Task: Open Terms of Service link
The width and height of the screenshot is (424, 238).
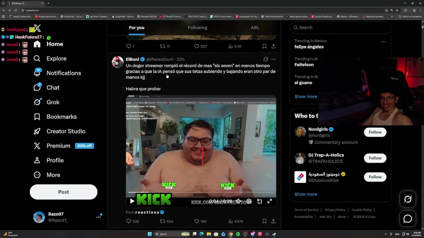Action: click(x=306, y=210)
